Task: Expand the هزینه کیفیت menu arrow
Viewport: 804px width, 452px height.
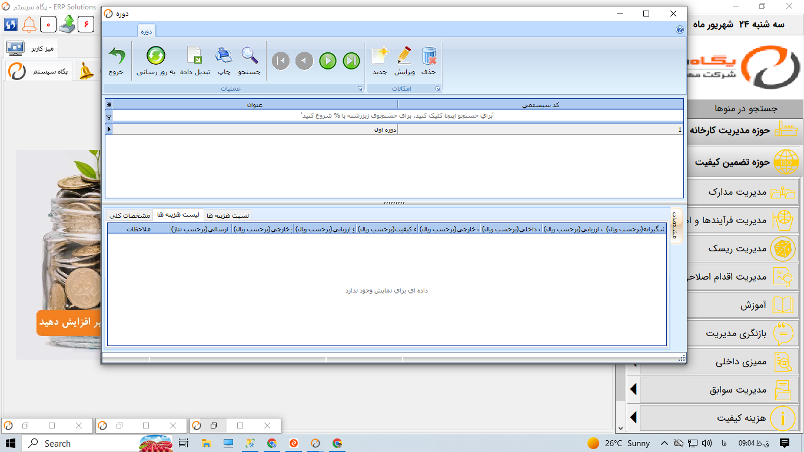Action: pos(634,417)
